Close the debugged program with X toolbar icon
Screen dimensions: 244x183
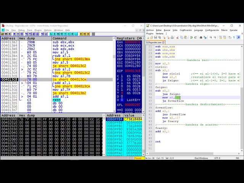10,34
